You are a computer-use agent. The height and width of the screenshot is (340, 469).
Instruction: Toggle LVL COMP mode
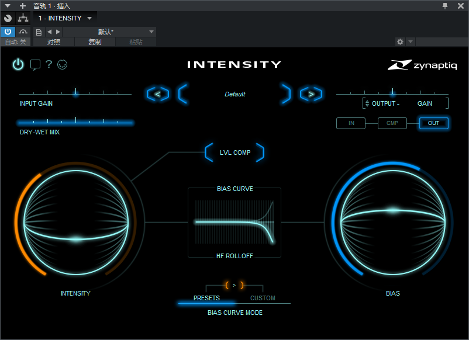click(235, 152)
